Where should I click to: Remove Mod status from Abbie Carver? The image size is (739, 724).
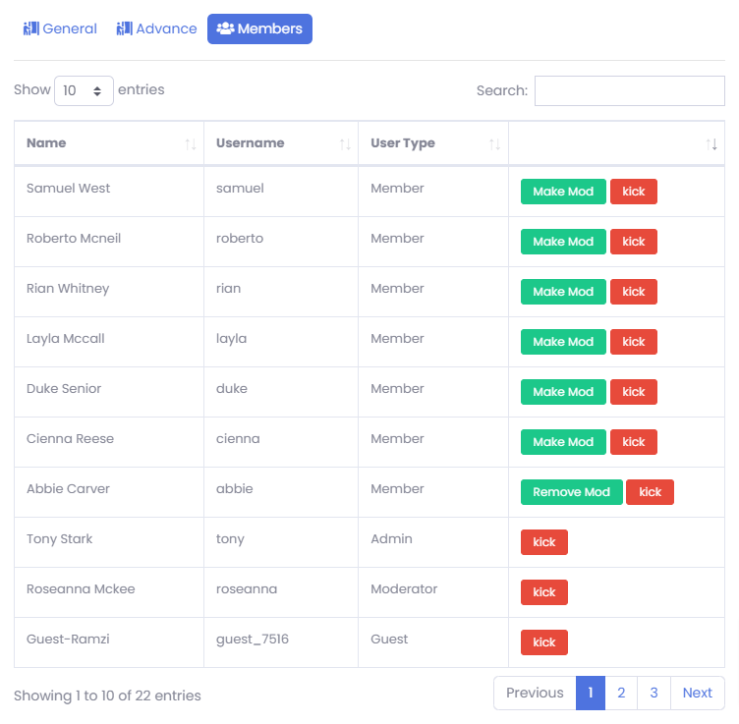click(571, 492)
